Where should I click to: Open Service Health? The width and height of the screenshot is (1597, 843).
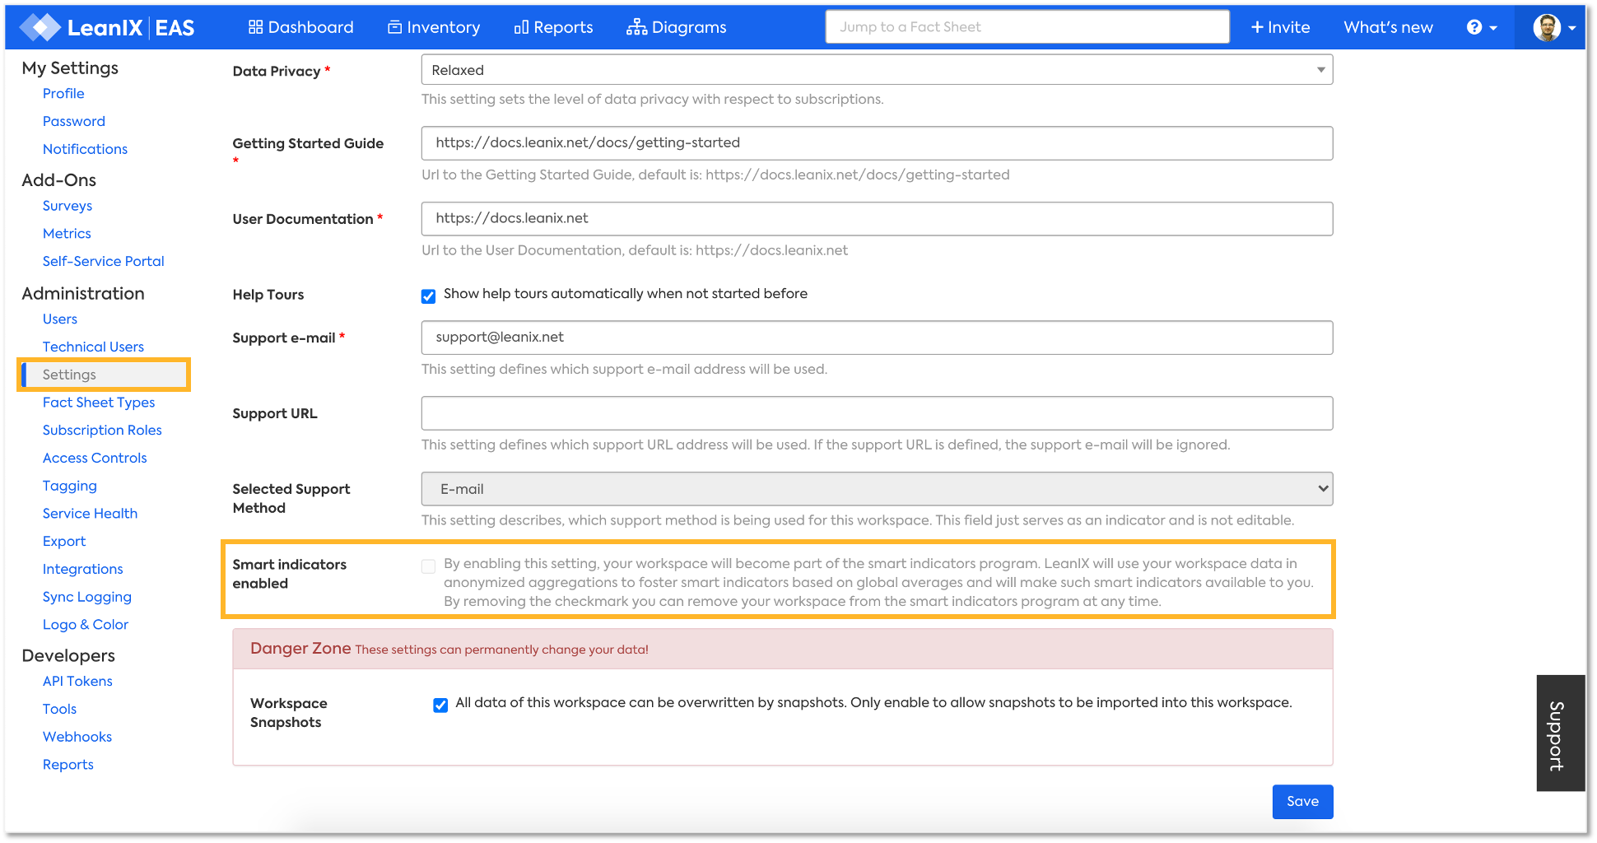click(90, 514)
